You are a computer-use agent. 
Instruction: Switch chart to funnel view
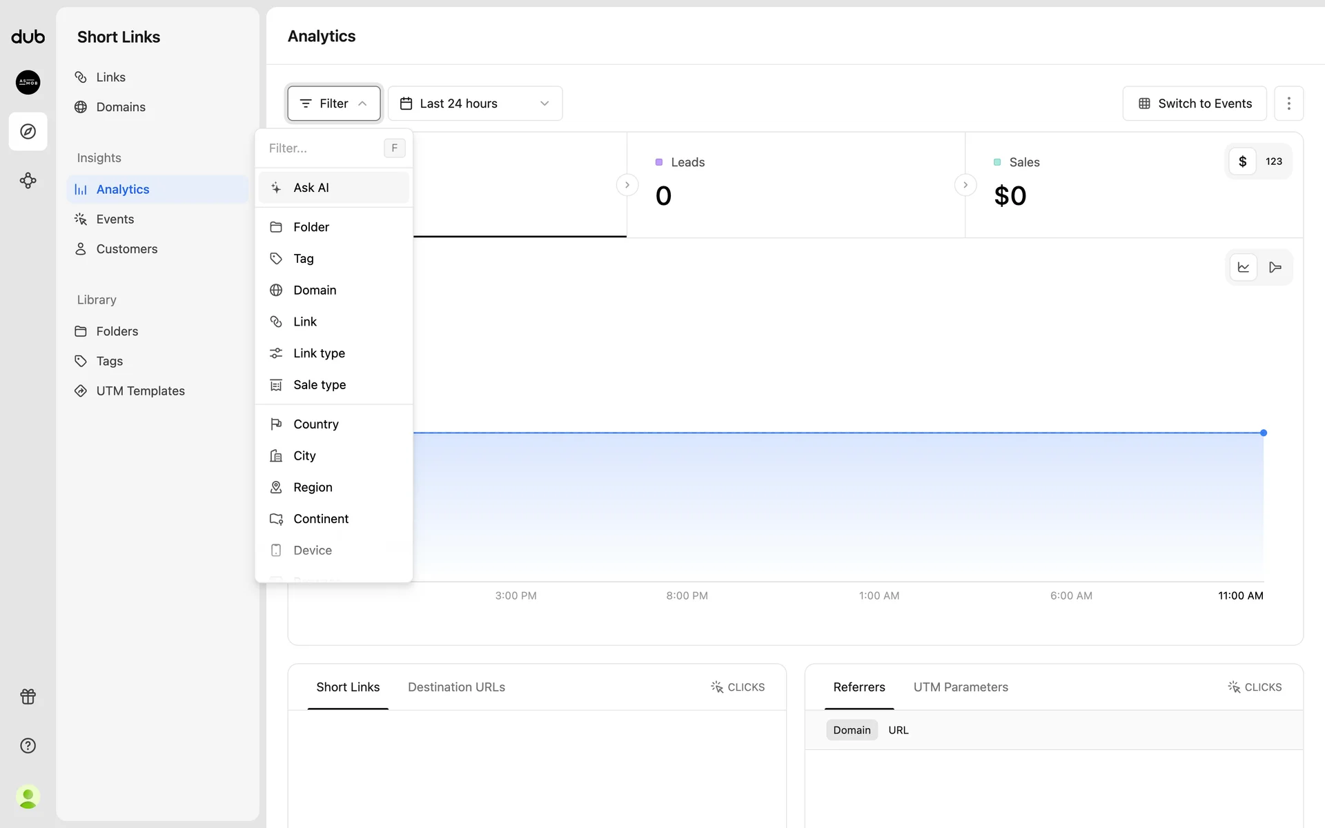pyautogui.click(x=1275, y=268)
